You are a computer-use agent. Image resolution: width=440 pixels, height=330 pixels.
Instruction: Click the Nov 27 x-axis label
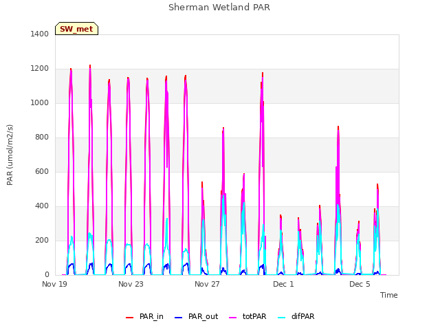207,284
